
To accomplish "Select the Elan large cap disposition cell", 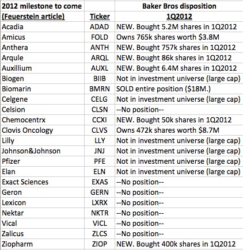I will point(179,172).
